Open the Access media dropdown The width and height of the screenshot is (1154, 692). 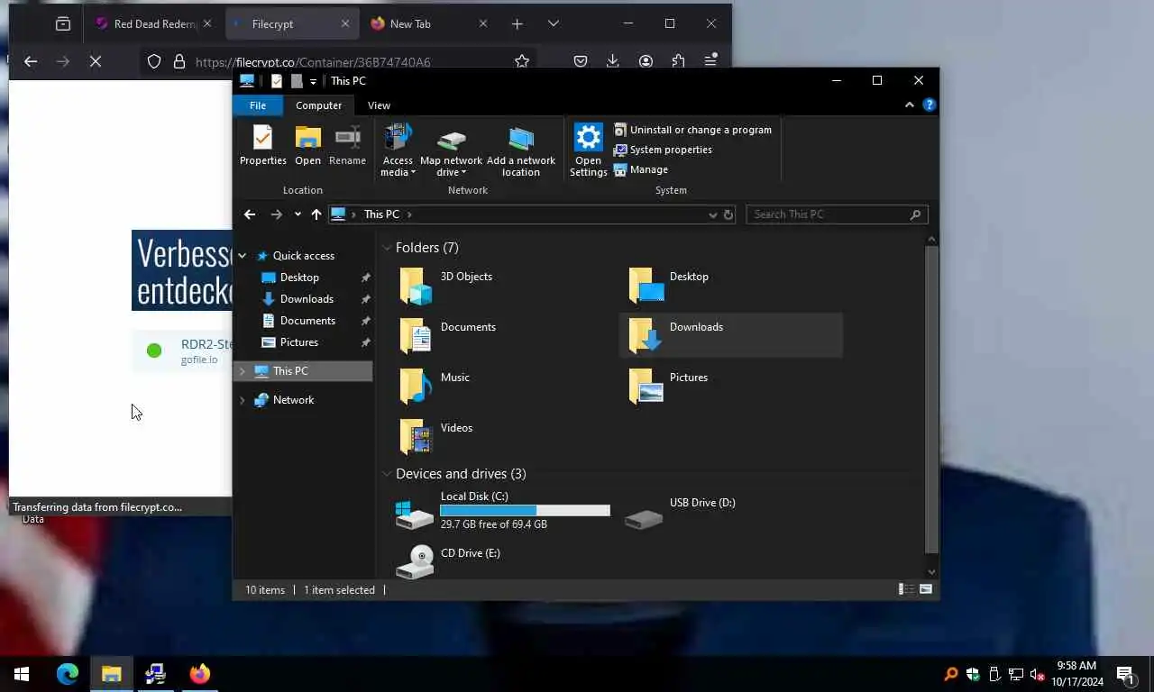398,151
